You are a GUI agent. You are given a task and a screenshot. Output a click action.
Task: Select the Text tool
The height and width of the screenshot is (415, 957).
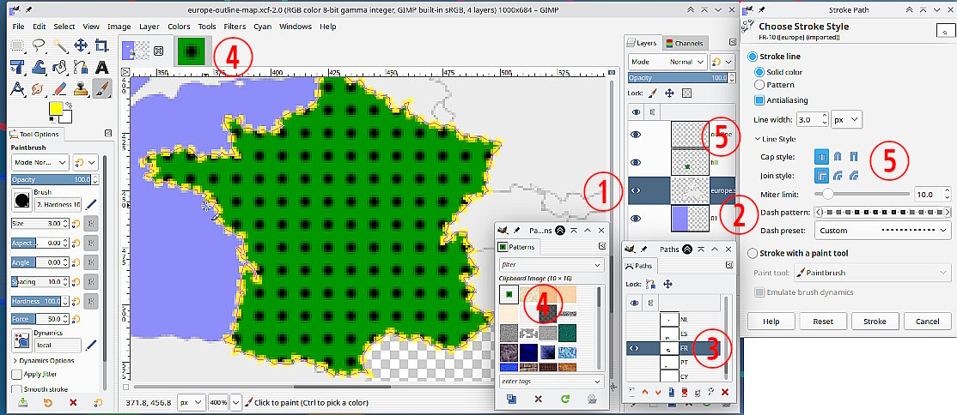[x=102, y=67]
